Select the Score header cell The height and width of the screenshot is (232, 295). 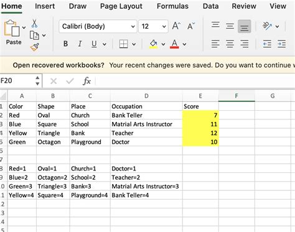(x=200, y=106)
